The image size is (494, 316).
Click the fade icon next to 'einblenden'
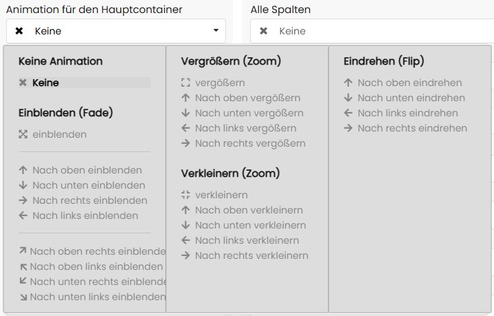pyautogui.click(x=23, y=134)
